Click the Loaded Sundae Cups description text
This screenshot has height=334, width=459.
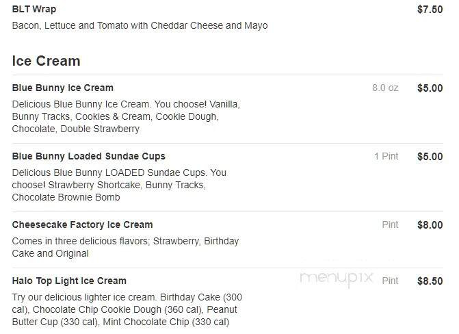(x=119, y=185)
